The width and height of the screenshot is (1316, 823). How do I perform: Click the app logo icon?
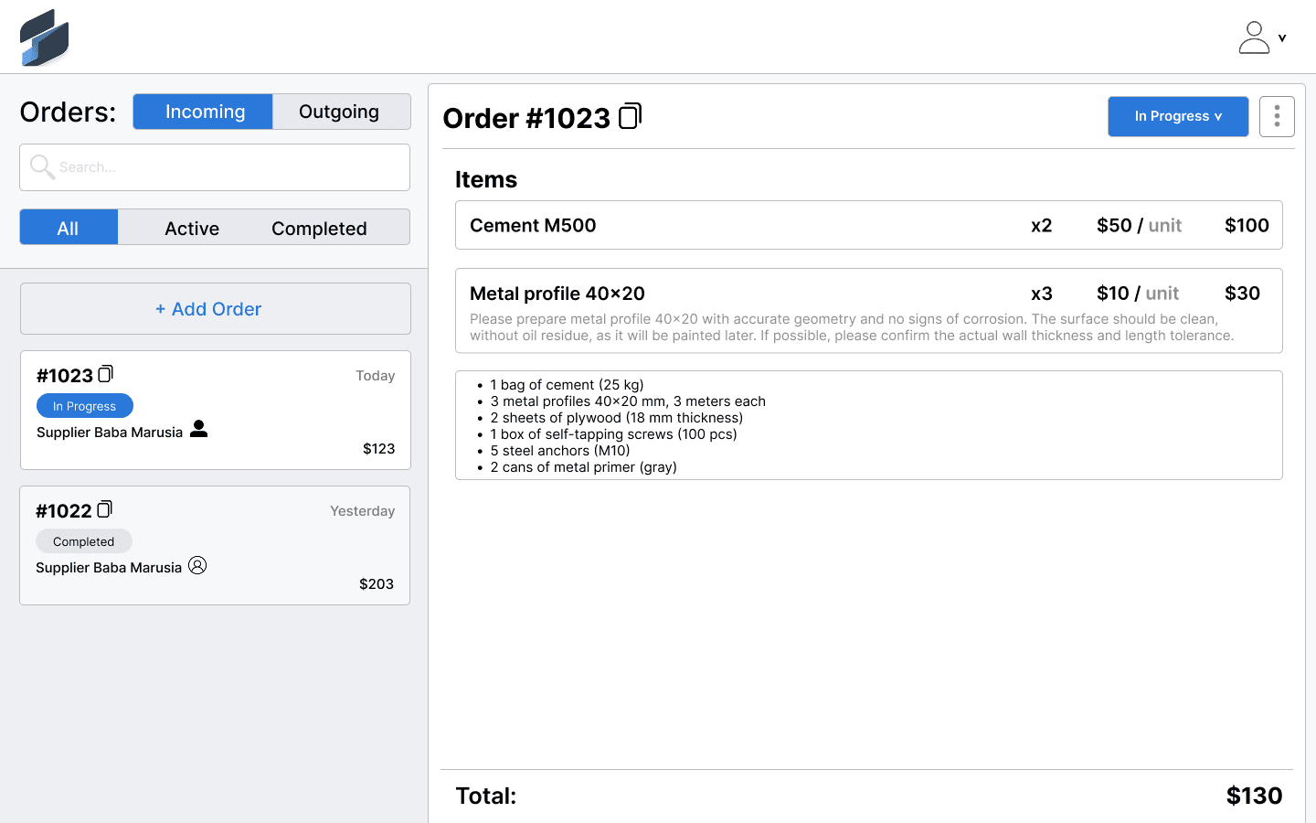44,37
